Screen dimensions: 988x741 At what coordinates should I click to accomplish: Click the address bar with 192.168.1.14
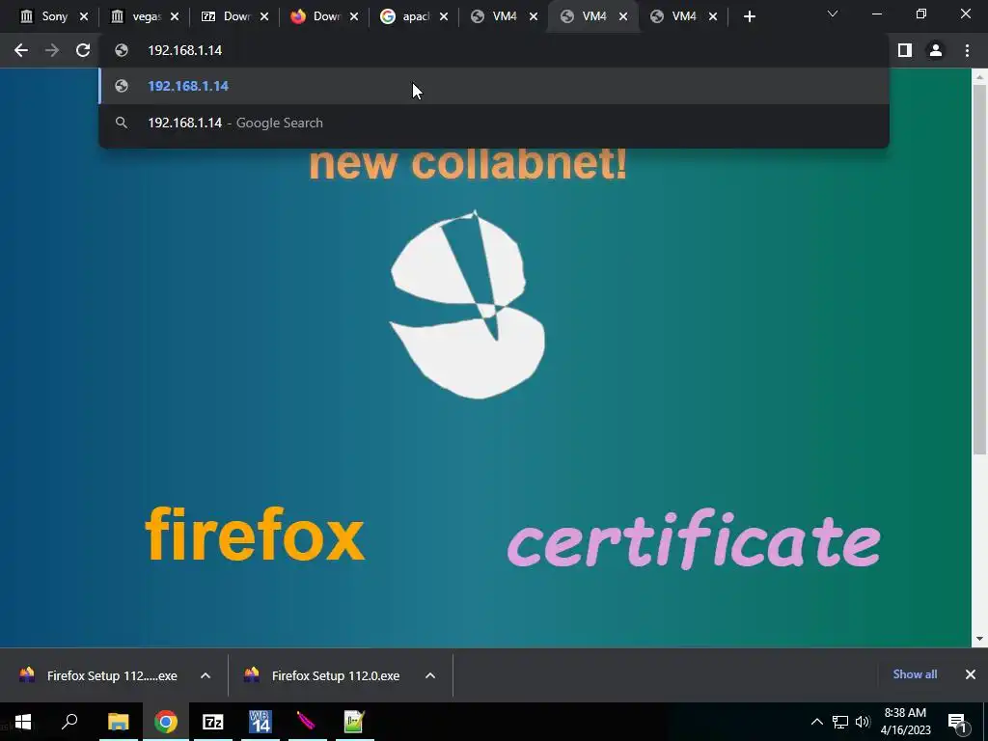(493, 50)
